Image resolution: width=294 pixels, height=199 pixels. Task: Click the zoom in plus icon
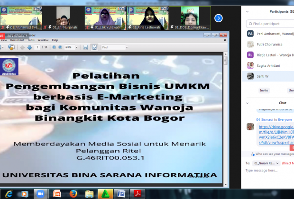pyautogui.click(x=60, y=47)
